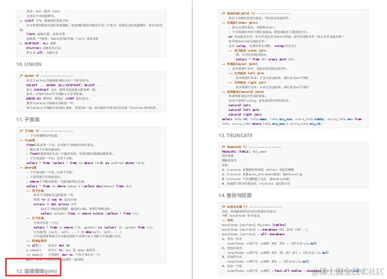
Task: Click the "!= some()" operator line
Action: click(x=63, y=255)
